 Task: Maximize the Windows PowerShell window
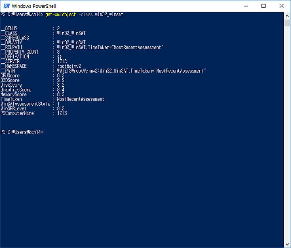tap(264, 6)
